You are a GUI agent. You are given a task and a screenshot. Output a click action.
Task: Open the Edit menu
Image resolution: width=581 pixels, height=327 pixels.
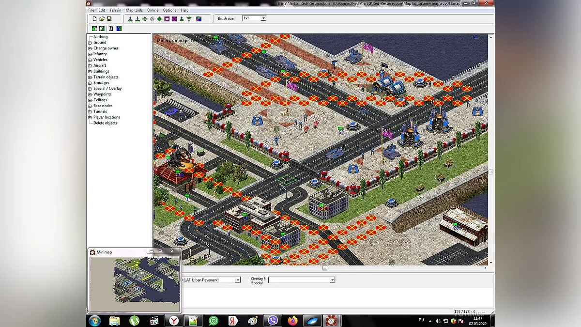pyautogui.click(x=102, y=10)
